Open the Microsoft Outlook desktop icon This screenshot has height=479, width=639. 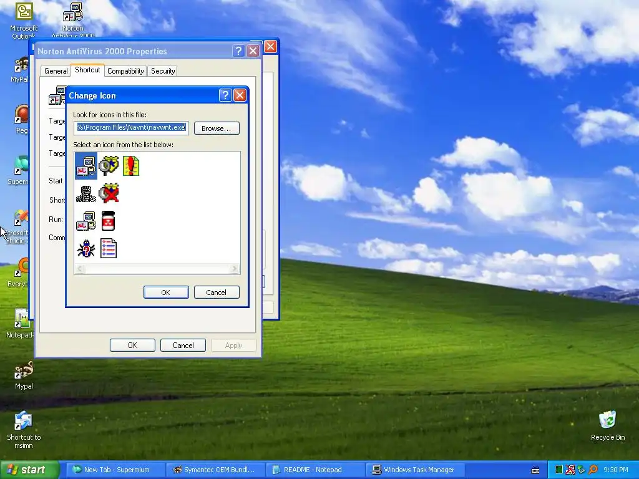point(24,21)
